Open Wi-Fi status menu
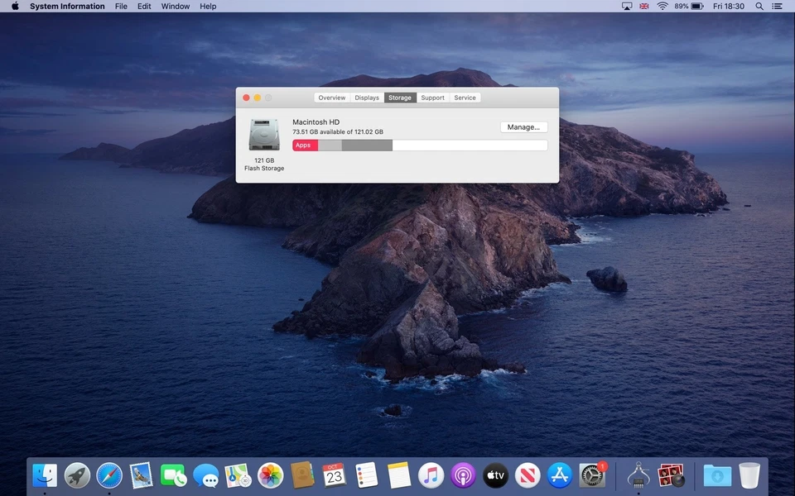The height and width of the screenshot is (496, 795). 662,6
